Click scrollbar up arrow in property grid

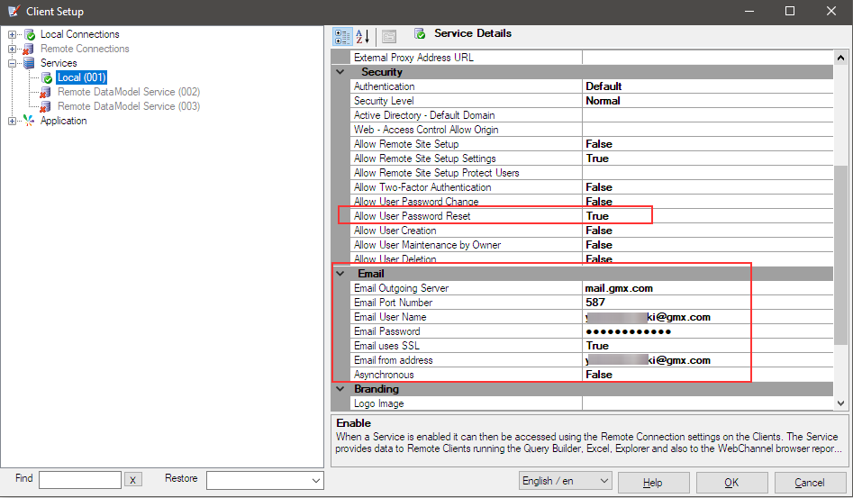840,58
